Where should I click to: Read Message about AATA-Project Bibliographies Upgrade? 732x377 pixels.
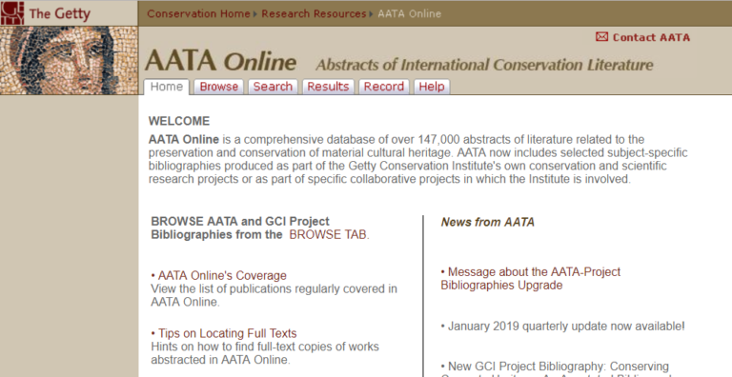pos(531,278)
